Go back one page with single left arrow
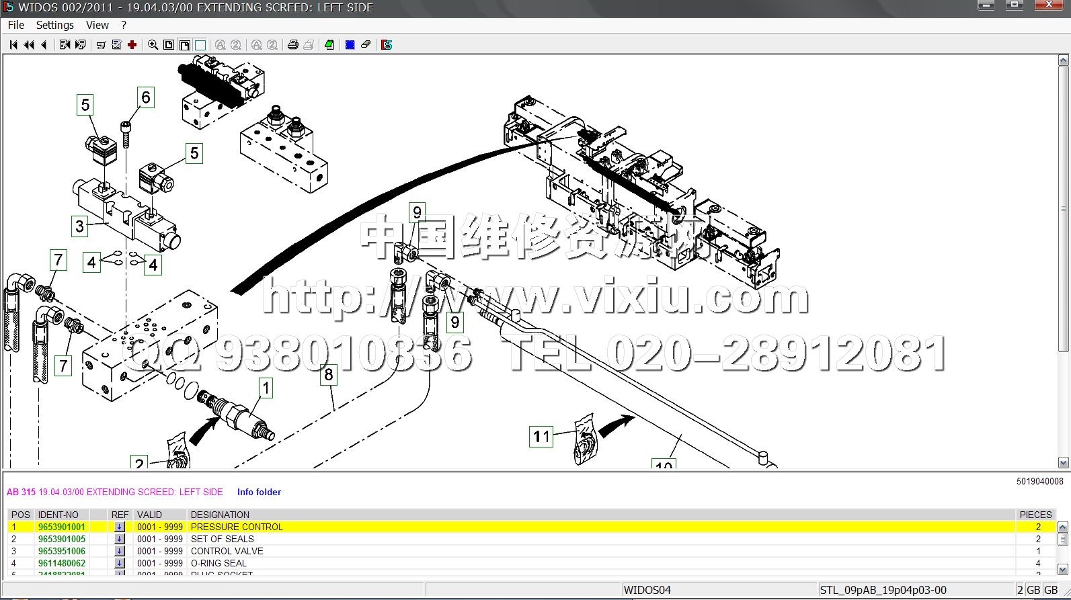The image size is (1071, 600). click(x=44, y=45)
